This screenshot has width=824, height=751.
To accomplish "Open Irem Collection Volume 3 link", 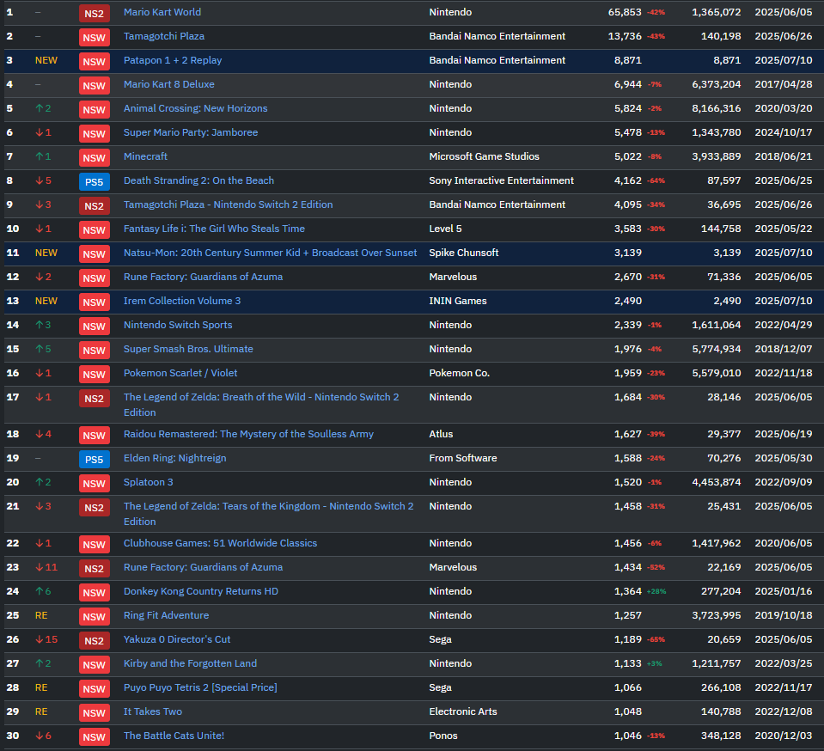I will click(x=182, y=301).
